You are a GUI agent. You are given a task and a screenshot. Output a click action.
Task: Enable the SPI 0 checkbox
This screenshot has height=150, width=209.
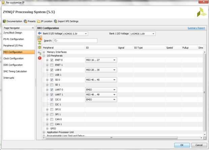tap(52, 109)
